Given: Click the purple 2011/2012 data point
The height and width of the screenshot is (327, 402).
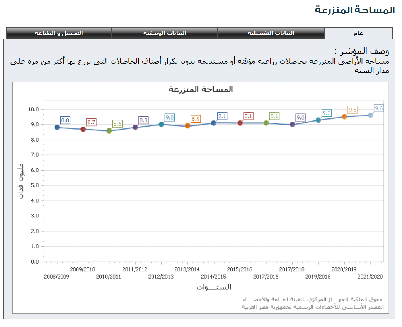Looking at the screenshot, I should tap(135, 127).
